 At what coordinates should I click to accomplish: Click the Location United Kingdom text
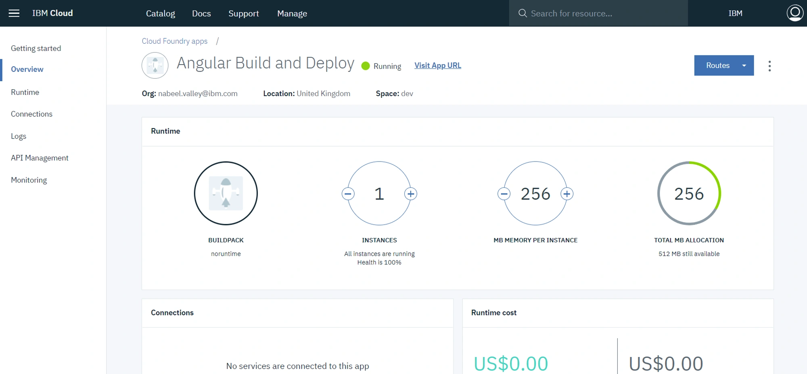point(307,93)
